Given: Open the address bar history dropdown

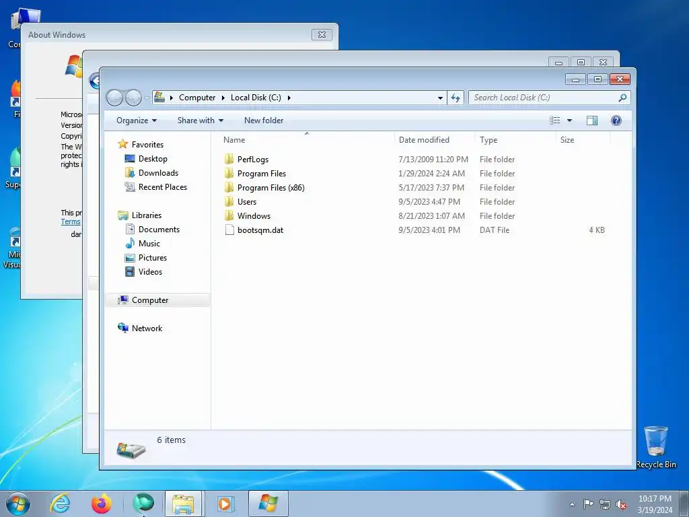Looking at the screenshot, I should [x=440, y=98].
